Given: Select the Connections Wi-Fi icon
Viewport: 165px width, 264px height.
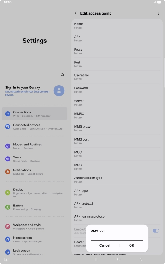Looking at the screenshot, I should [x=7, y=114].
